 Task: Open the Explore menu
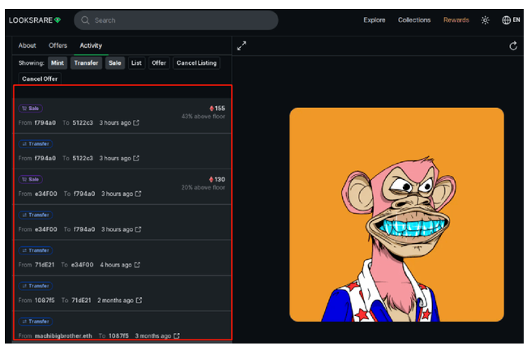coord(375,20)
